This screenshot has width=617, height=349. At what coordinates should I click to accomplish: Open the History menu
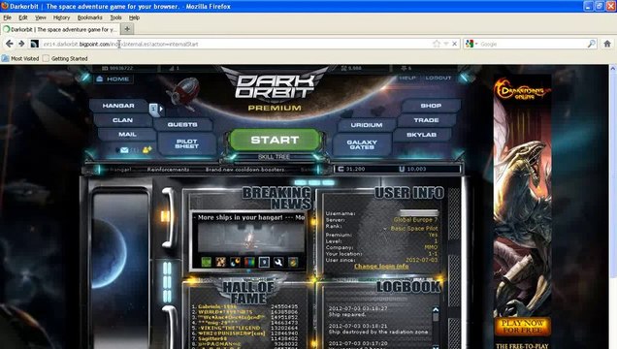click(61, 17)
